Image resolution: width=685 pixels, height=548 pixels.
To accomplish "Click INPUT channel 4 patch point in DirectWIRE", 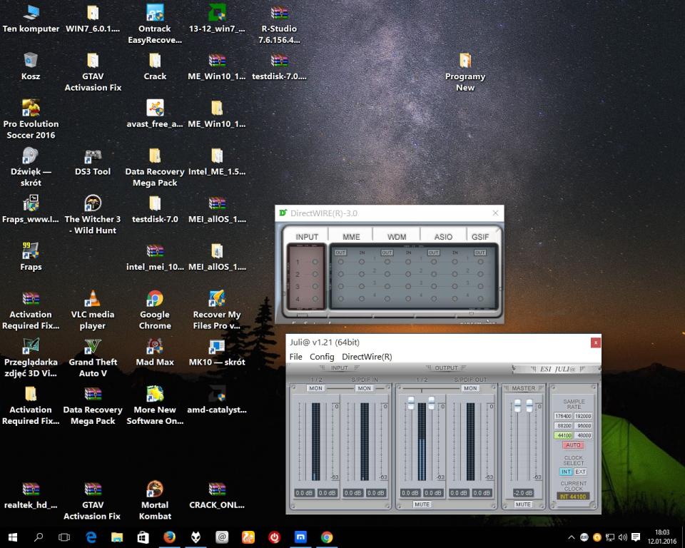I will pyautogui.click(x=315, y=299).
